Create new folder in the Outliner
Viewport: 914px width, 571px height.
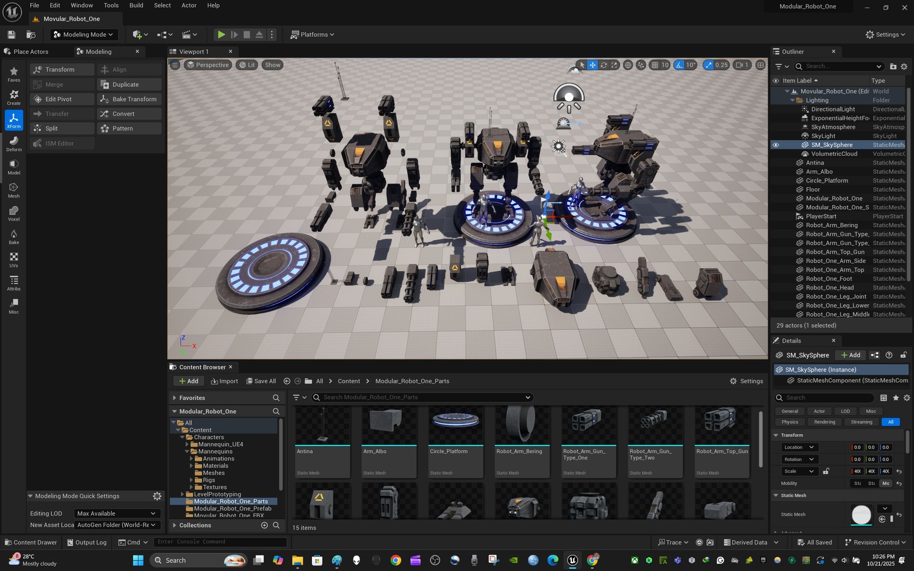(893, 66)
